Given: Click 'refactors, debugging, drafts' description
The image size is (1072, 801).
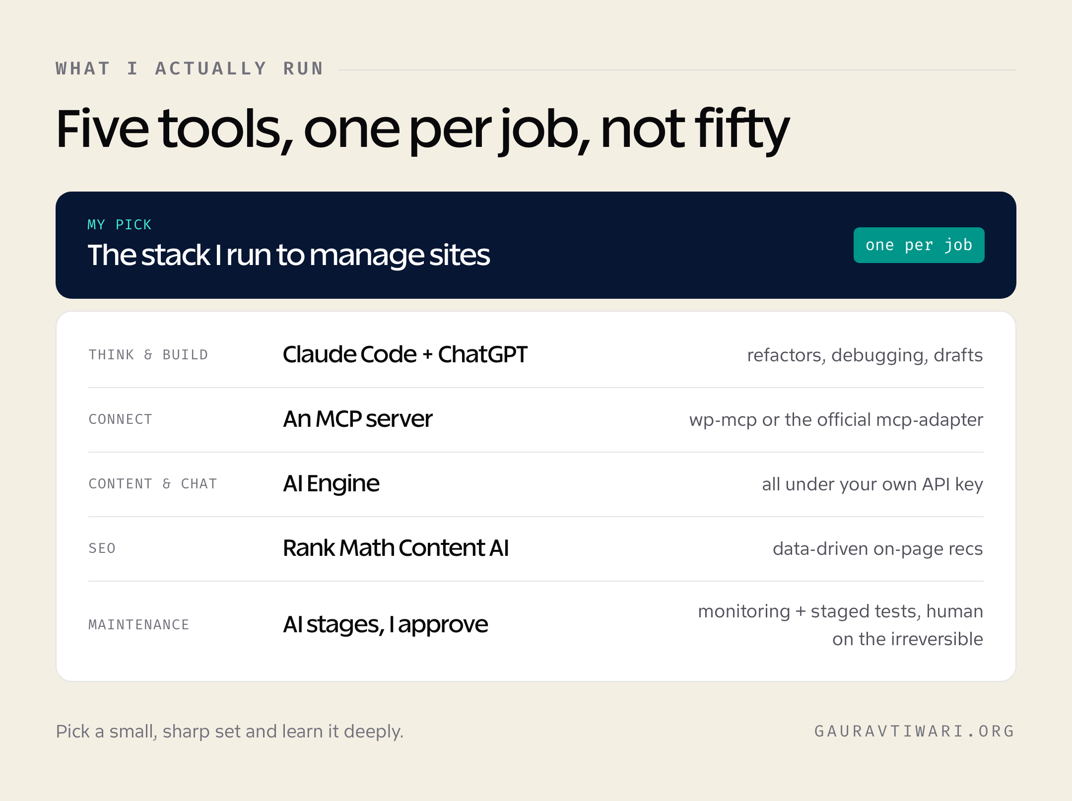Looking at the screenshot, I should 865,355.
